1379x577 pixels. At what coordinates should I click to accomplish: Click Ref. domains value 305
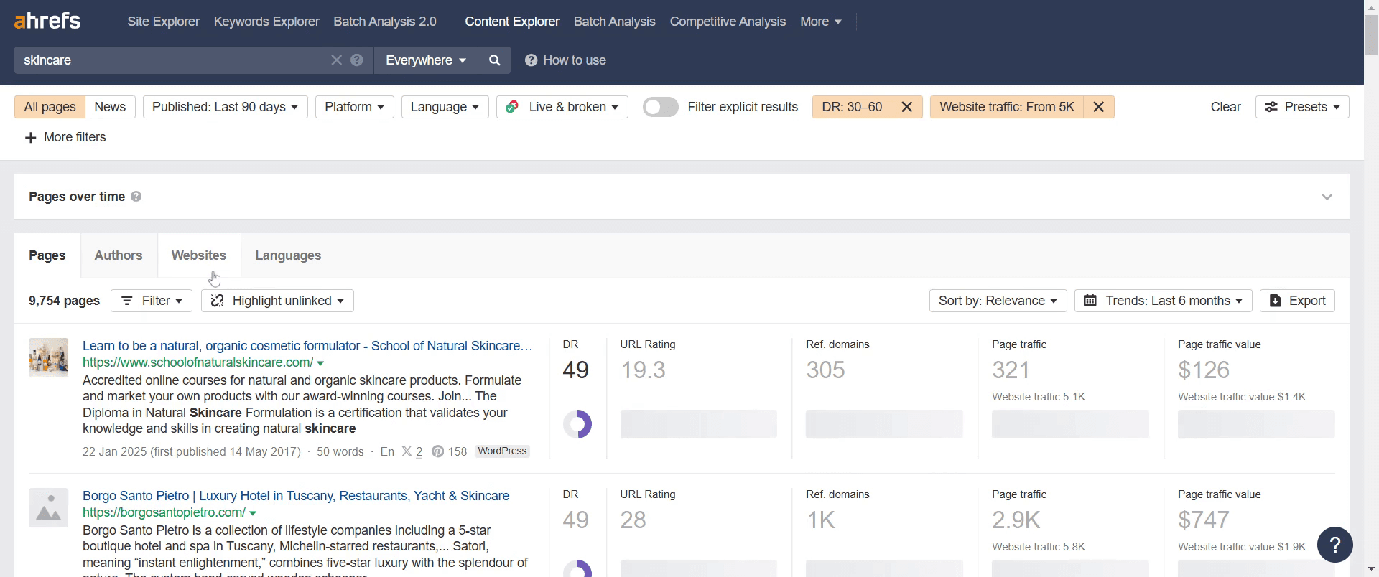pos(825,370)
